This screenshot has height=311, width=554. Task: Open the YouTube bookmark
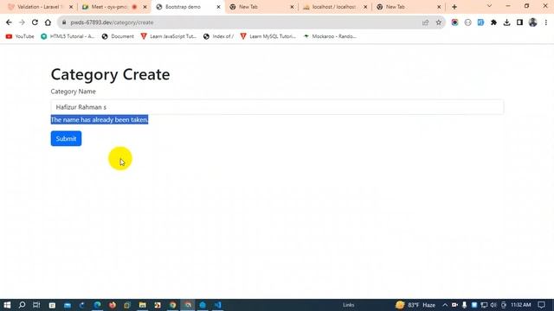20,36
